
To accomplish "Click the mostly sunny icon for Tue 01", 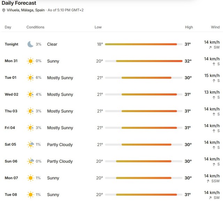I will click(x=30, y=78).
